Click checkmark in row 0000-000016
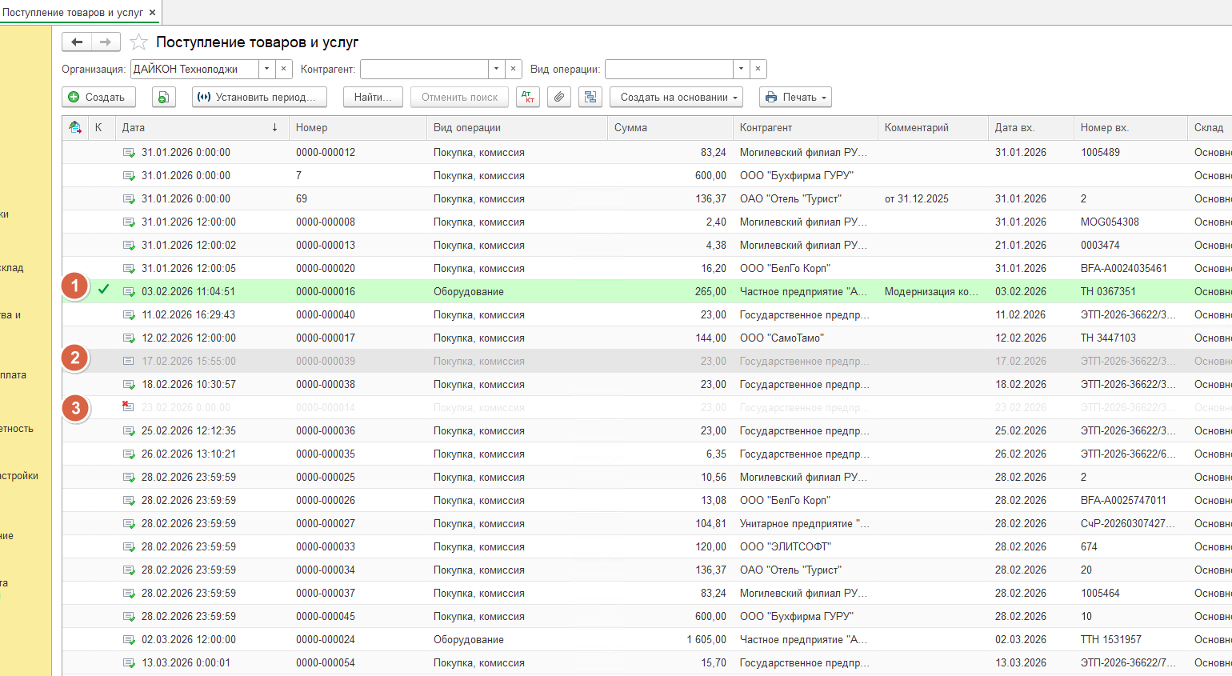This screenshot has height=676, width=1232. tap(103, 290)
